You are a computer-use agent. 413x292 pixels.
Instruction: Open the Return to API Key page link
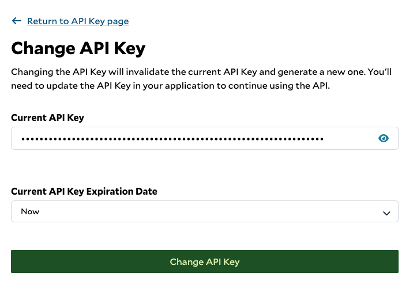tap(78, 21)
